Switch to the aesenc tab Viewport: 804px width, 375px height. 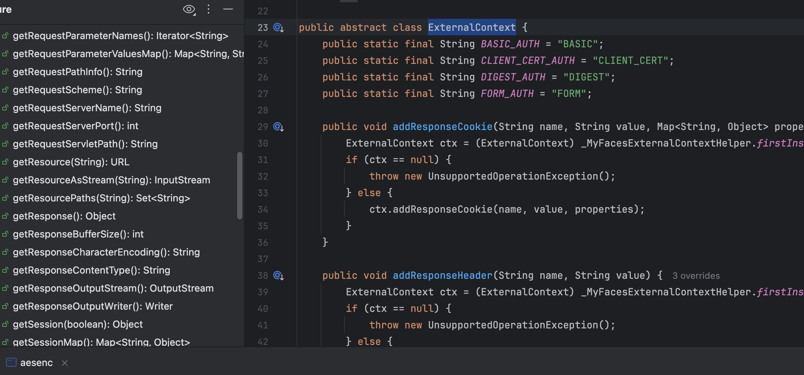click(x=36, y=363)
